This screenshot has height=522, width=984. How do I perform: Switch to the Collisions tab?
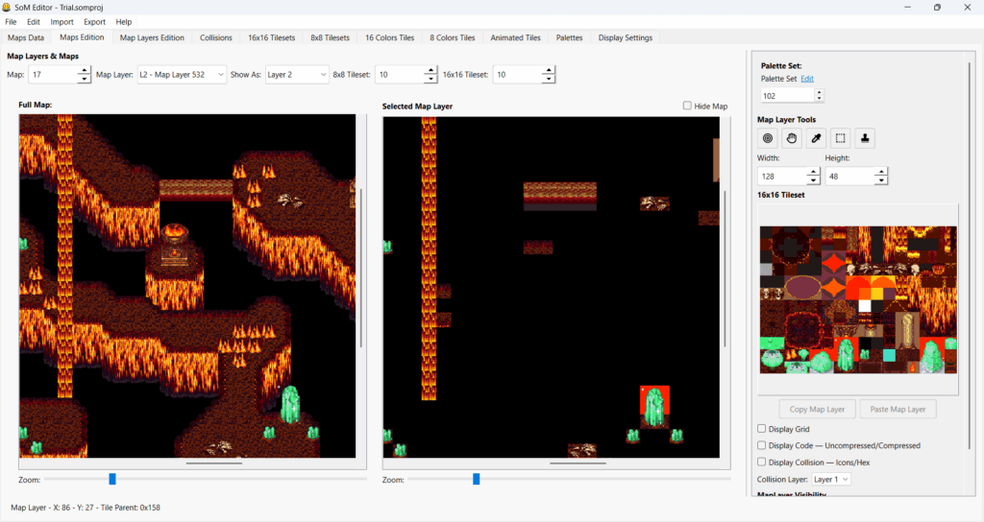[216, 37]
